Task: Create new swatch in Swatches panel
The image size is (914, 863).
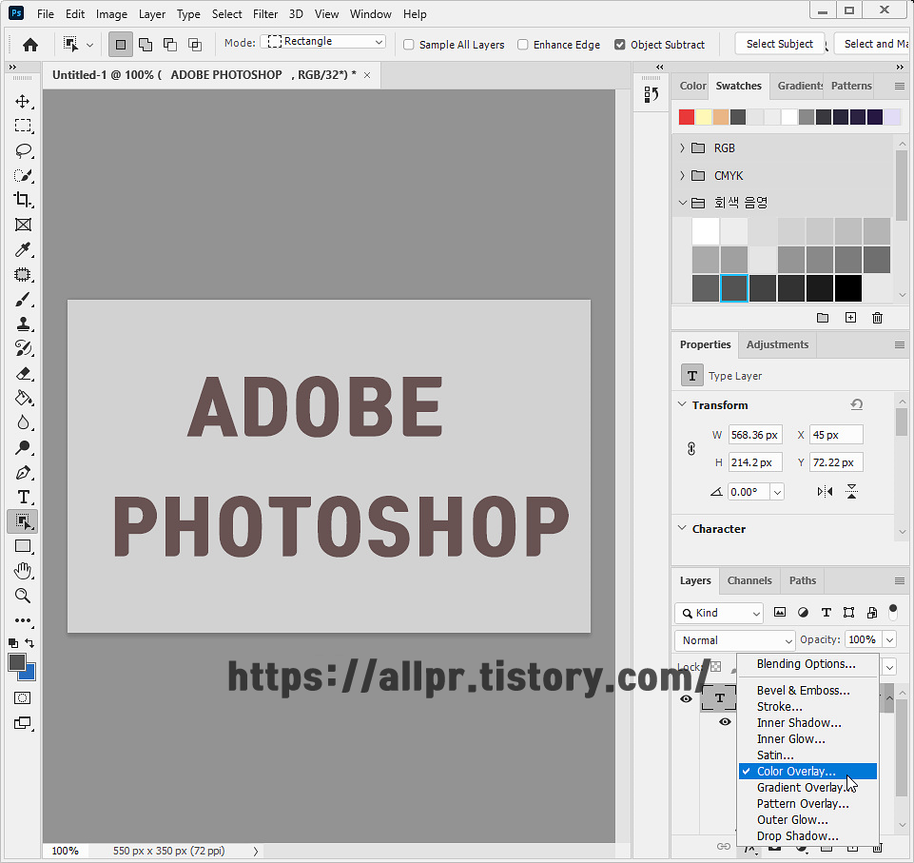Action: pos(850,318)
